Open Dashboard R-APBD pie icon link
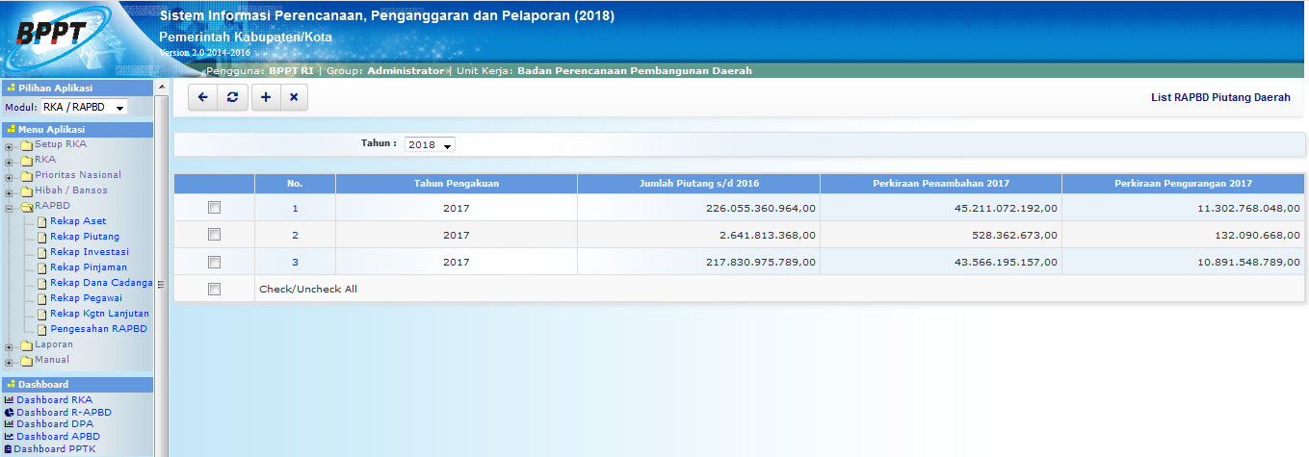The height and width of the screenshot is (457, 1309). coord(9,412)
